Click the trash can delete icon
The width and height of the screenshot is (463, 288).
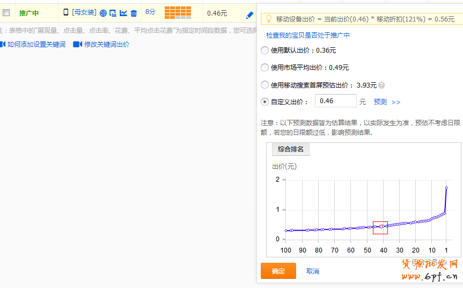tap(134, 13)
